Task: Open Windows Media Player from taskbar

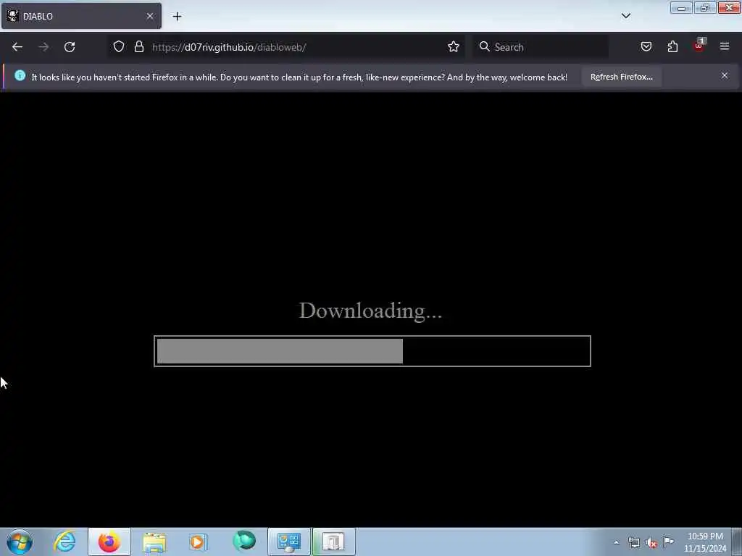Action: (x=199, y=542)
